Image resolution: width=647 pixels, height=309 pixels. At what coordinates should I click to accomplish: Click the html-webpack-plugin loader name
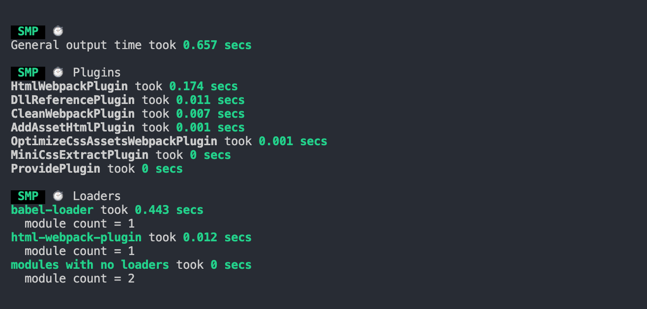pos(76,237)
